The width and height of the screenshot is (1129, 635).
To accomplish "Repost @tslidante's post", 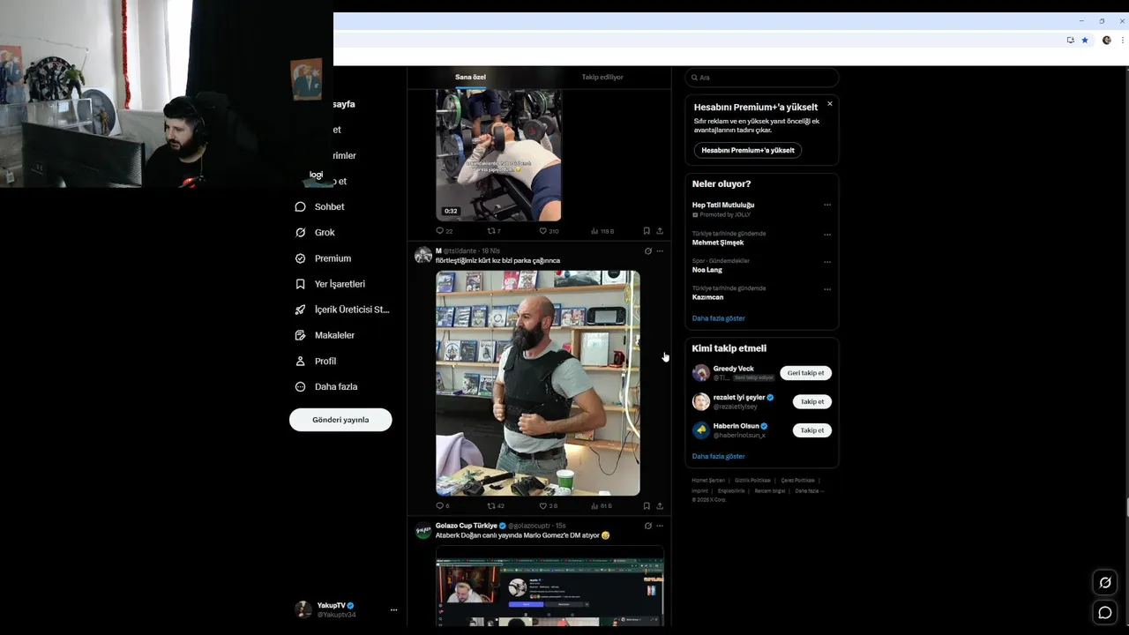I will point(496,506).
